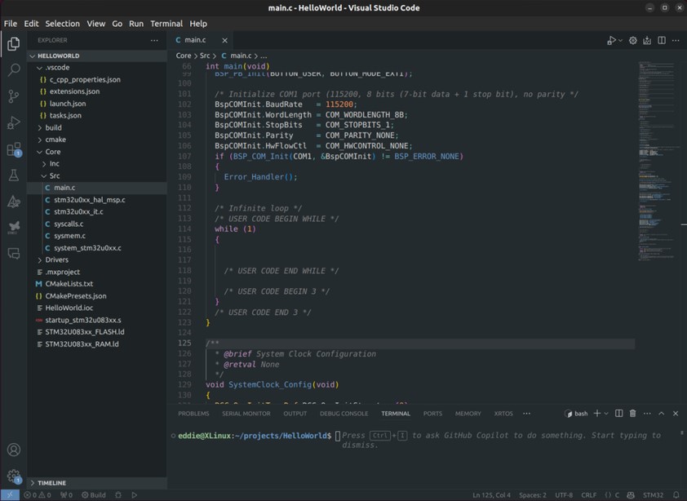687x501 pixels.
Task: Kill the terminal with the trash icon
Action: 632,414
